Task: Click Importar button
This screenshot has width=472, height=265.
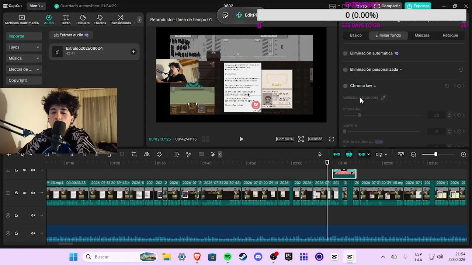Action: [x=24, y=36]
